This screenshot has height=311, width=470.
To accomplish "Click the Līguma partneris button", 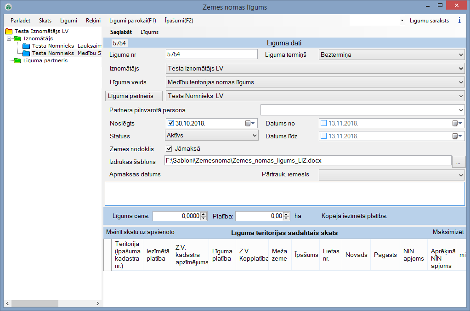I will (134, 96).
